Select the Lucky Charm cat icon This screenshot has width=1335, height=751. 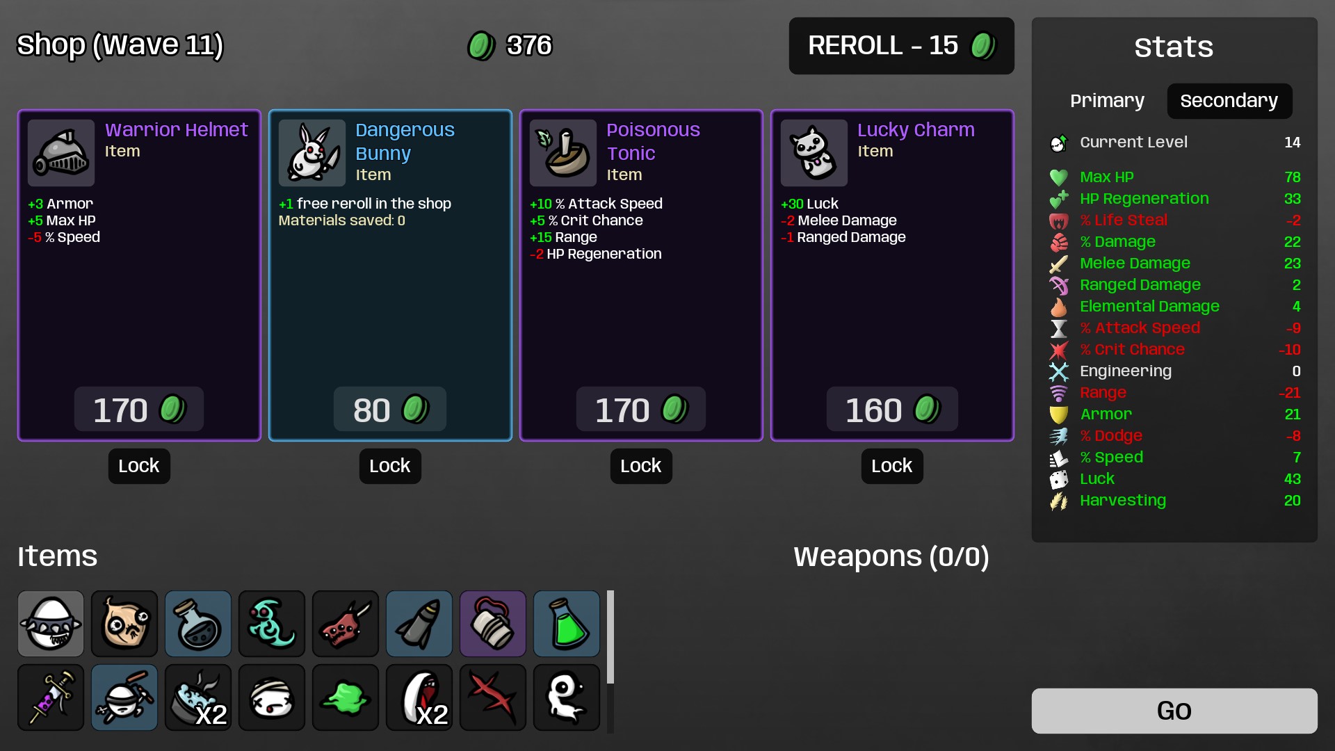click(x=814, y=153)
